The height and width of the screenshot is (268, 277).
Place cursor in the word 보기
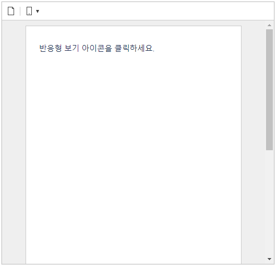(x=71, y=48)
